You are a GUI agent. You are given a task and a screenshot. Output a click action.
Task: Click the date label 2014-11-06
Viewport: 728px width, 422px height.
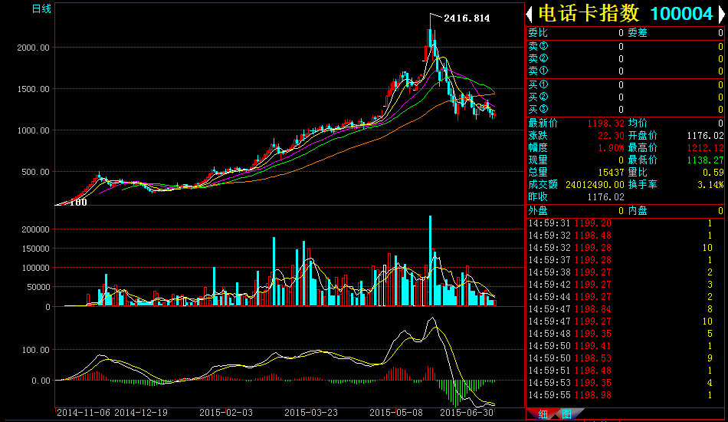click(x=84, y=413)
